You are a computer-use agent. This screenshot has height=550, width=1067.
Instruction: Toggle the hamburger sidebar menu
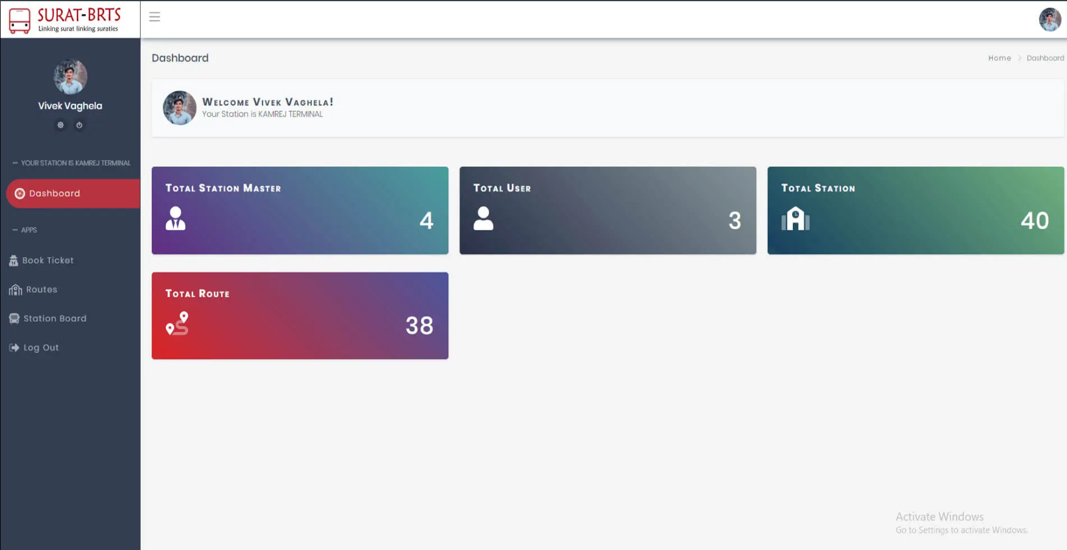155,17
